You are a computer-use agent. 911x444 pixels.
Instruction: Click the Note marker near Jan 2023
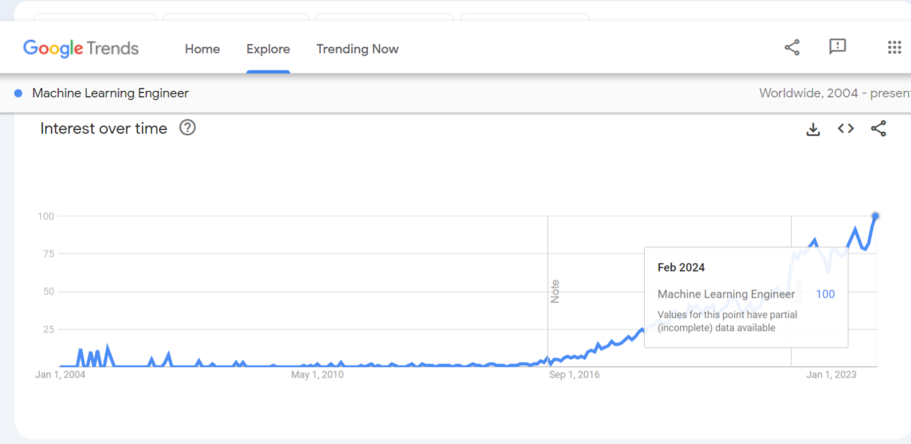[798, 291]
